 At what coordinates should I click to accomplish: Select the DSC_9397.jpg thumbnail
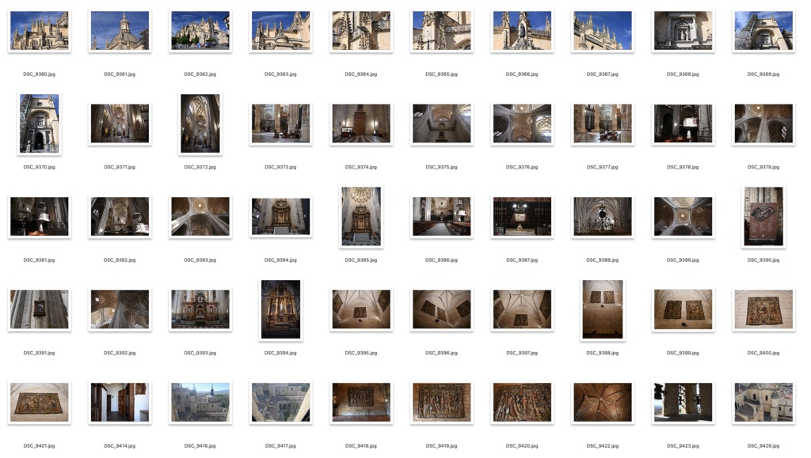pos(522,309)
